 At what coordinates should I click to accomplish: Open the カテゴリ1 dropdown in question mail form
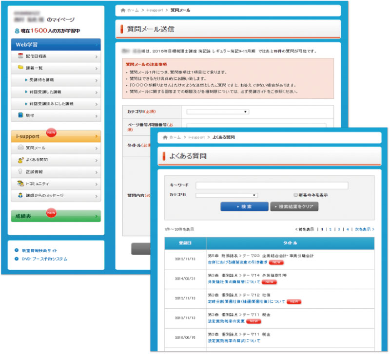coord(217,112)
